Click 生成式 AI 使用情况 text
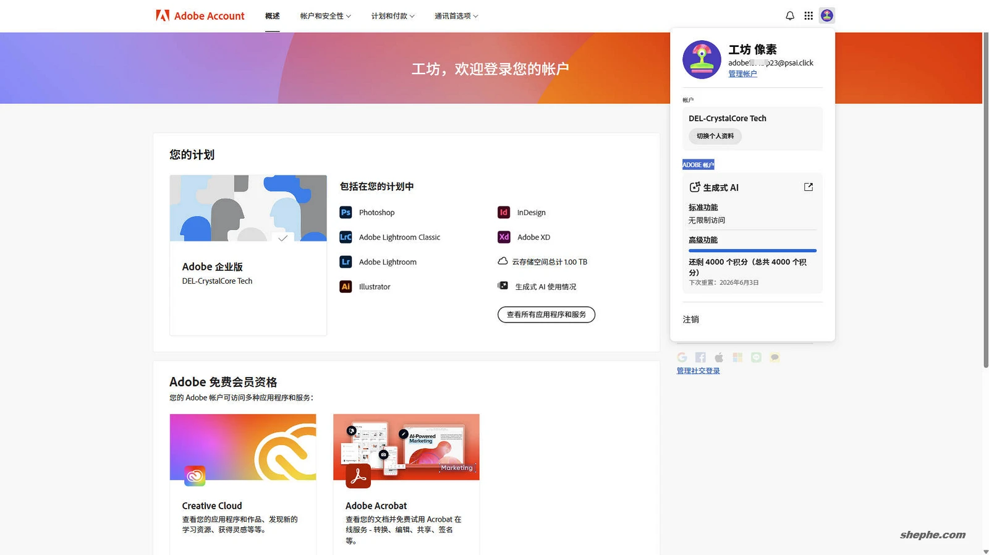989x555 pixels. point(545,287)
